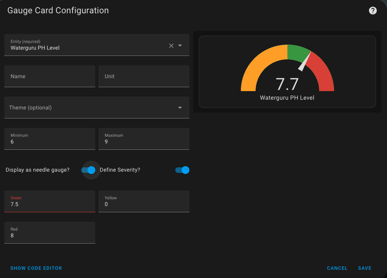Edit the Green severity value field
This screenshot has width=387, height=278.
[50, 204]
